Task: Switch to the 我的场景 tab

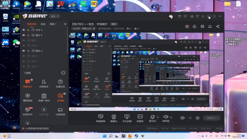Action: click(32, 24)
